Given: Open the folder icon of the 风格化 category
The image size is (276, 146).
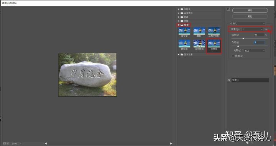Looking at the screenshot, I should (182, 9).
